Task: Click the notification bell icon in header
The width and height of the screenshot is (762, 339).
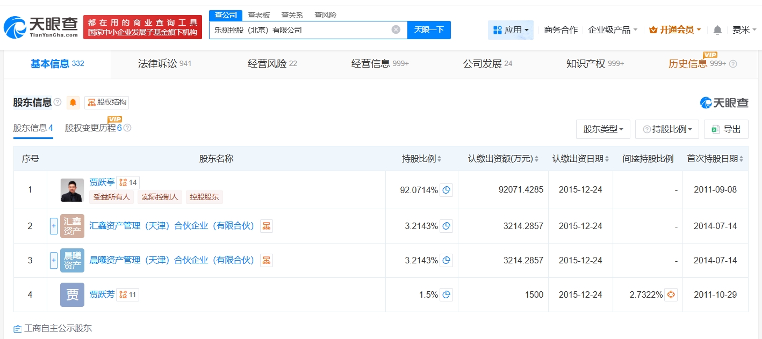Action: [x=717, y=30]
